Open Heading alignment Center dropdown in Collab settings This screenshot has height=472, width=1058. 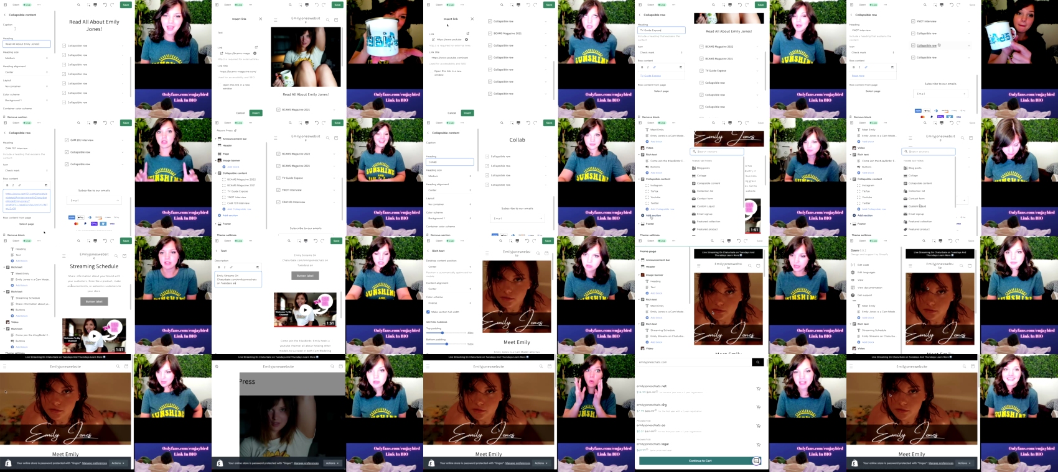(x=449, y=190)
